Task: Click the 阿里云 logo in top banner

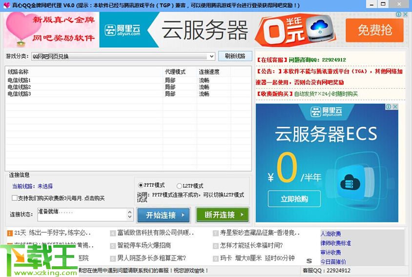Action: tap(123, 30)
